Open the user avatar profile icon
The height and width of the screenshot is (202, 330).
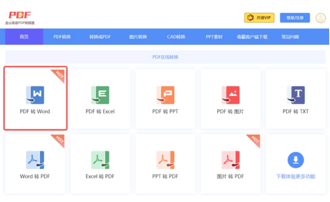point(320,18)
